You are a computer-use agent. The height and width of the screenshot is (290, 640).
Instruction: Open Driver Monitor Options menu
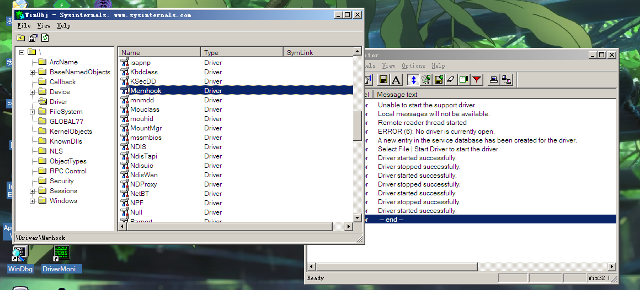tap(413, 65)
